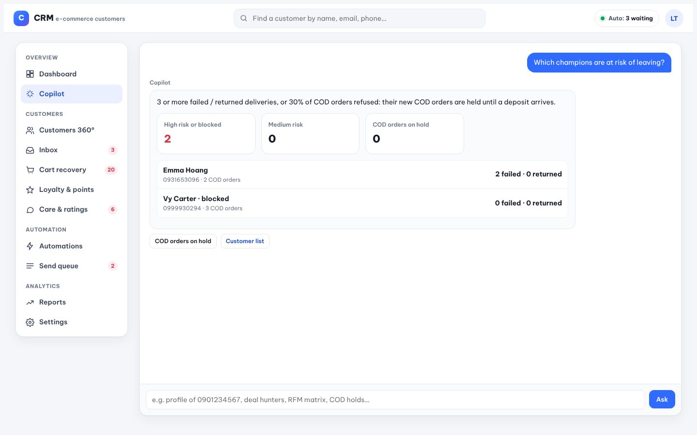The width and height of the screenshot is (697, 435).
Task: Select the COD orders on hold stat card
Action: point(415,133)
